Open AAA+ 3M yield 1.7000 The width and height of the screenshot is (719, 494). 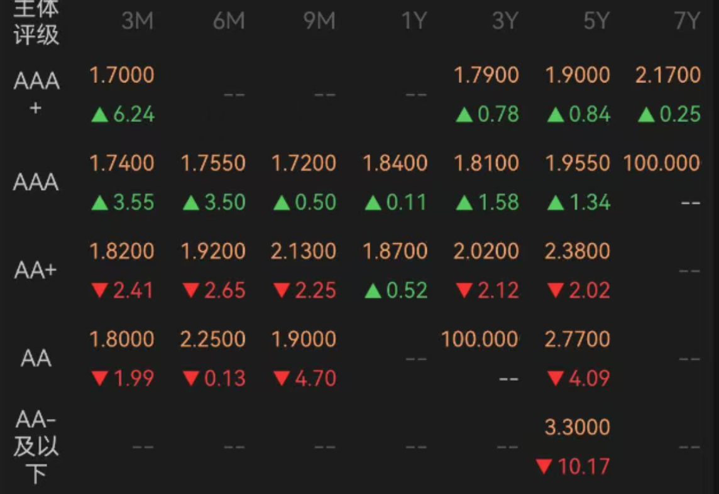coord(122,75)
